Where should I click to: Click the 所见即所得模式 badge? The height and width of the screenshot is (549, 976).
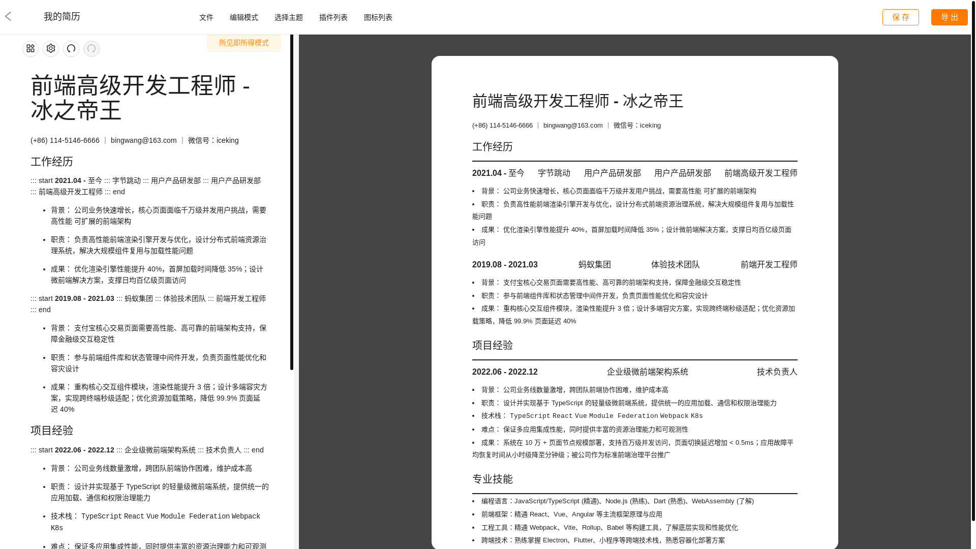pos(244,43)
